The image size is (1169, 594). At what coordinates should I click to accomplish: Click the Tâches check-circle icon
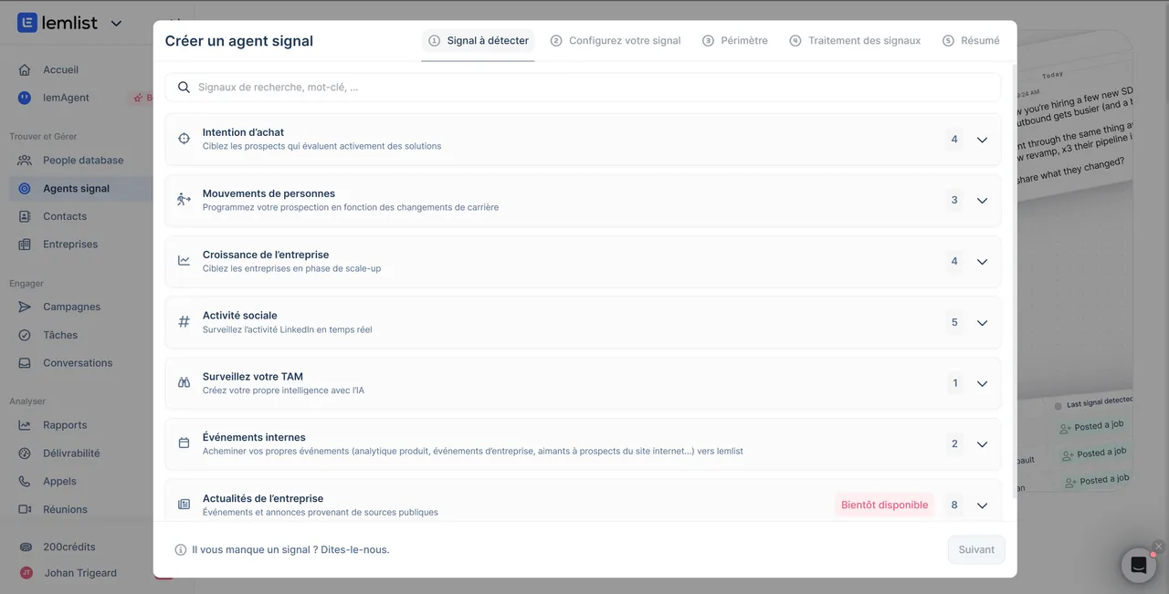[25, 335]
